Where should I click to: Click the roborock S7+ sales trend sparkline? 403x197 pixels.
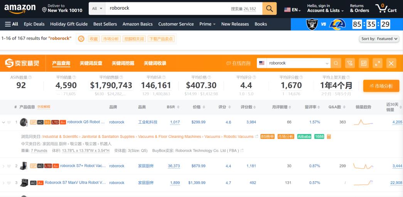[x=363, y=166]
